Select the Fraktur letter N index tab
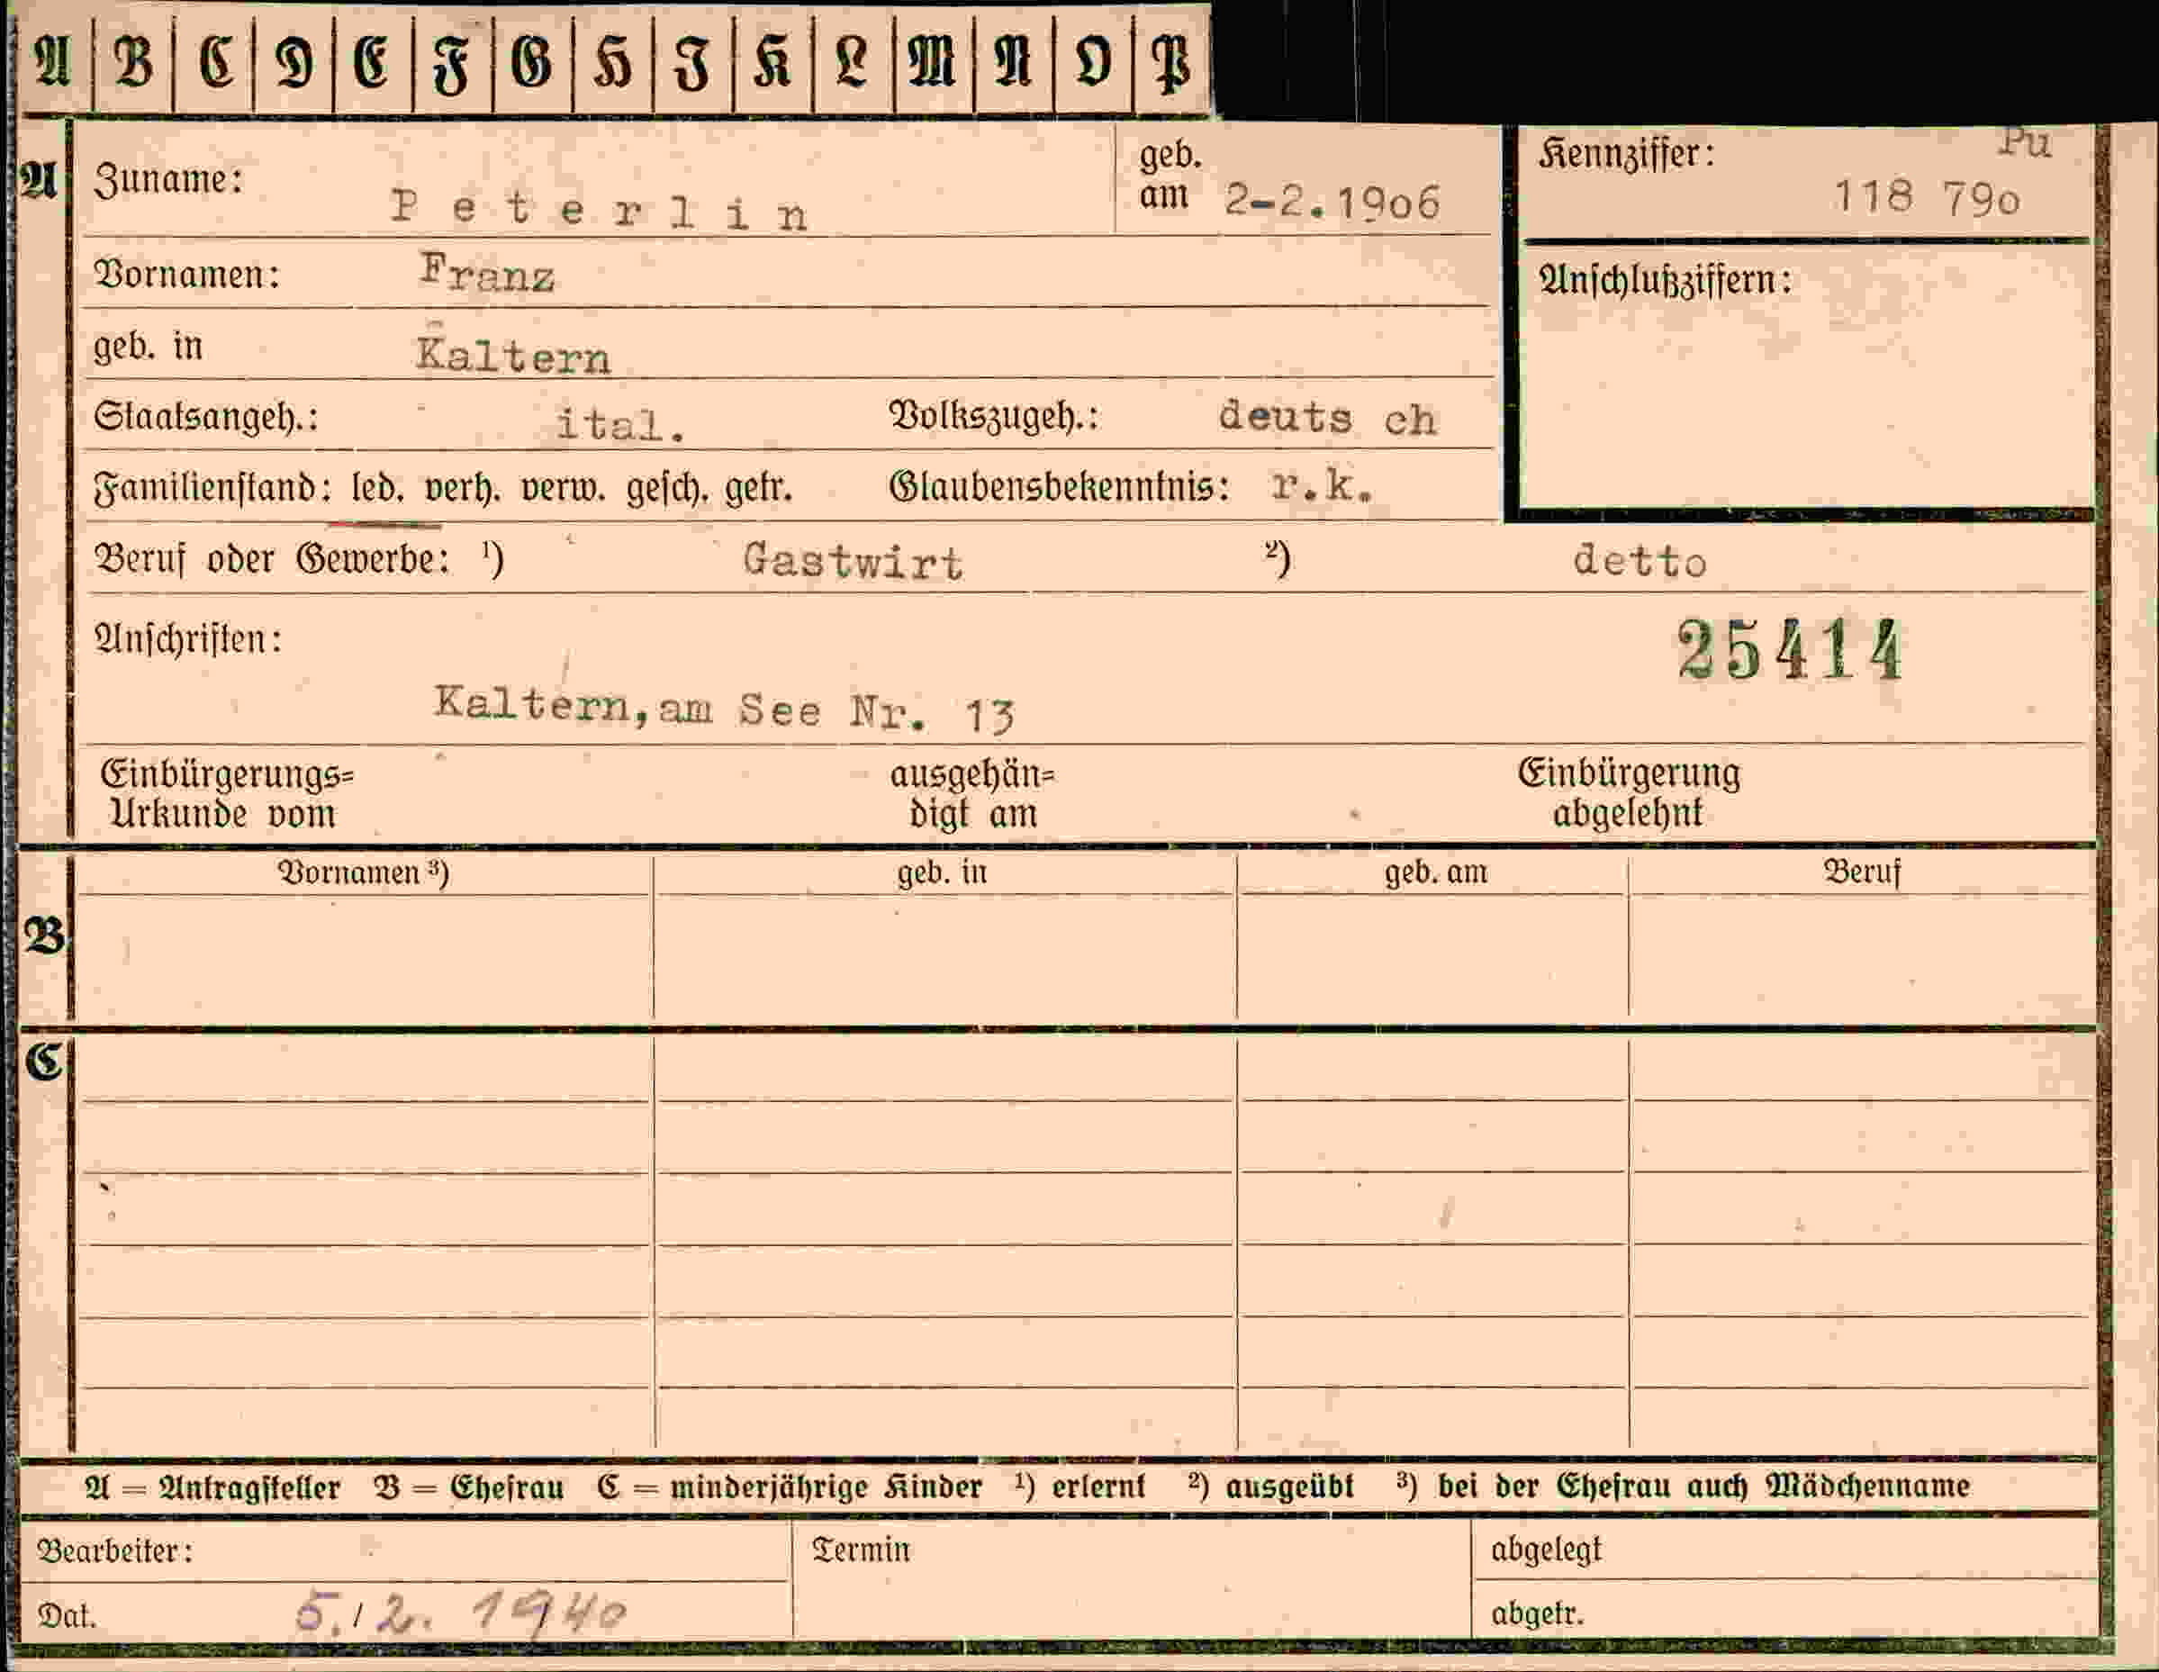 coord(1013,62)
